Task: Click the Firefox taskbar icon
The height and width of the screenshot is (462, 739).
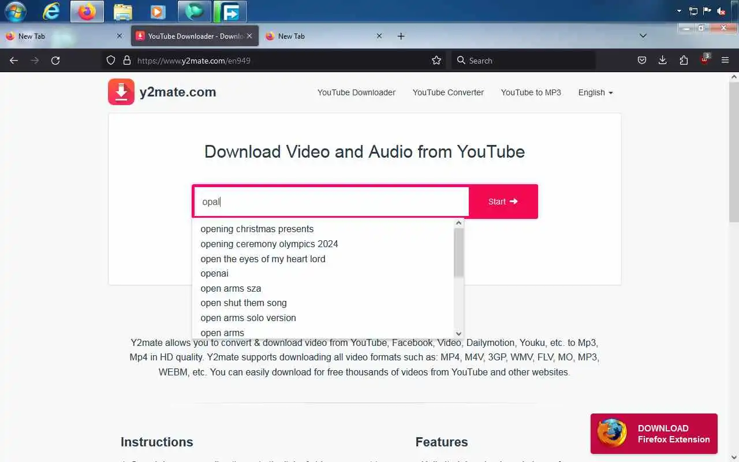Action: point(87,11)
